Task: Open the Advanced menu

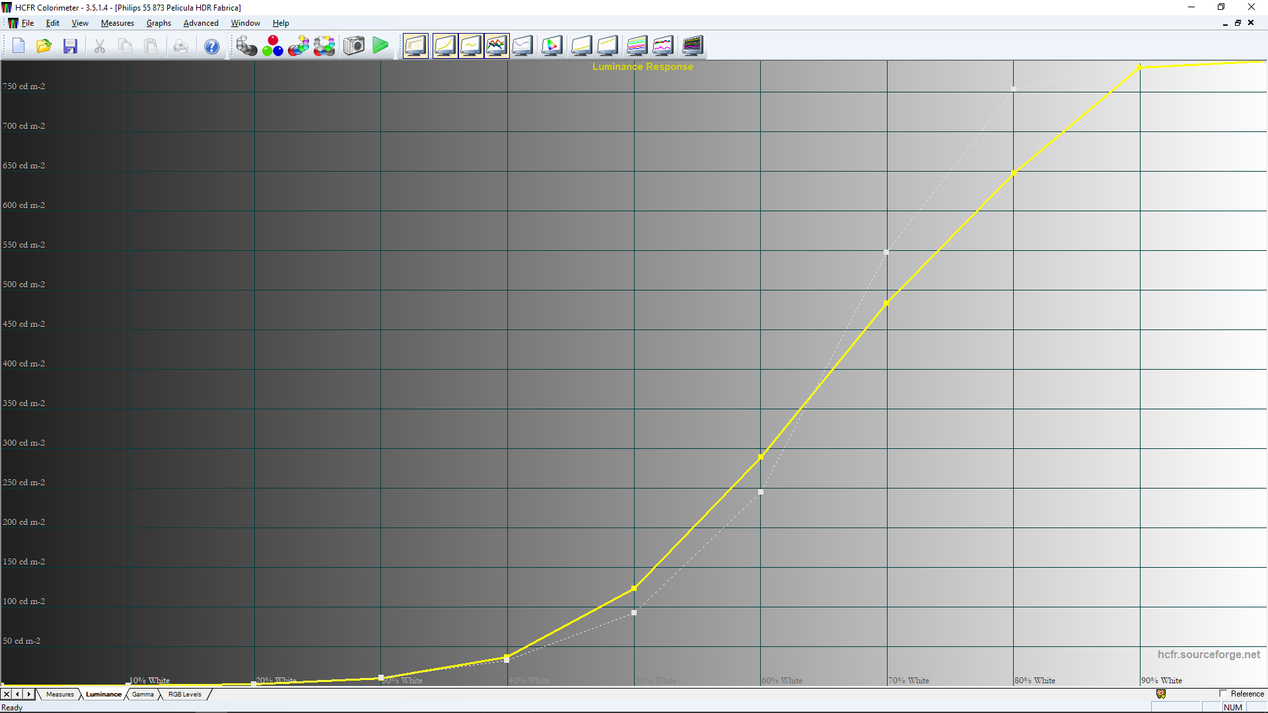Action: pos(201,23)
